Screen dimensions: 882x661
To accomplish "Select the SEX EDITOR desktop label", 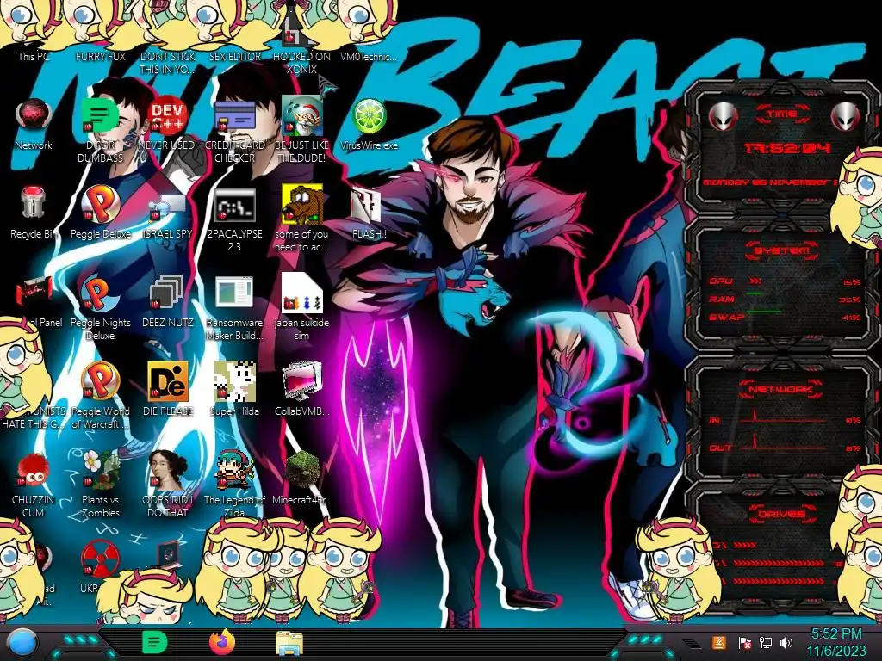I will point(234,56).
